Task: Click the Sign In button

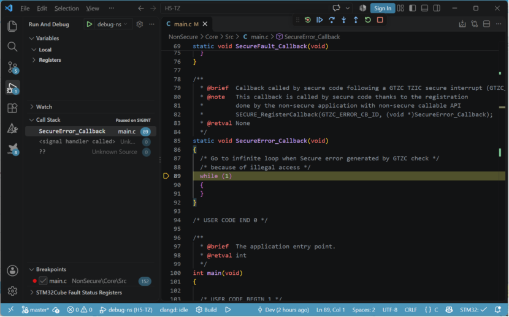Action: pos(383,8)
